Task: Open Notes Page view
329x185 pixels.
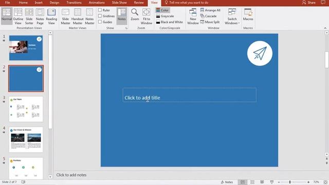Action: point(40,16)
